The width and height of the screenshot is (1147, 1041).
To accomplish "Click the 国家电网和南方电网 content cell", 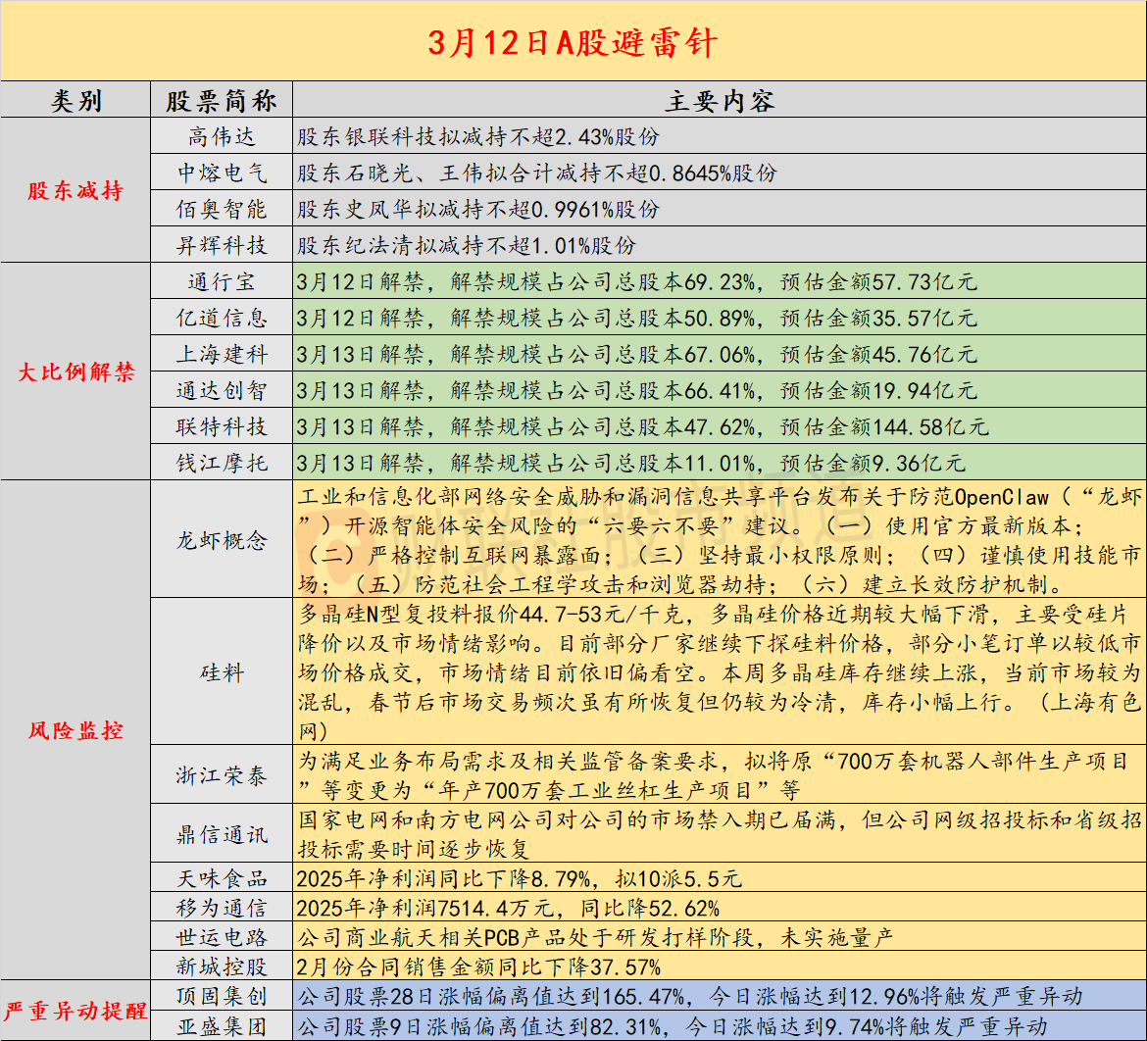I will click(x=720, y=834).
